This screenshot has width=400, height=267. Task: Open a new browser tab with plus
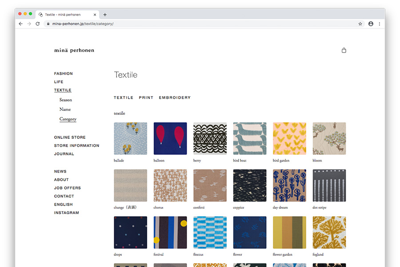[x=105, y=15]
